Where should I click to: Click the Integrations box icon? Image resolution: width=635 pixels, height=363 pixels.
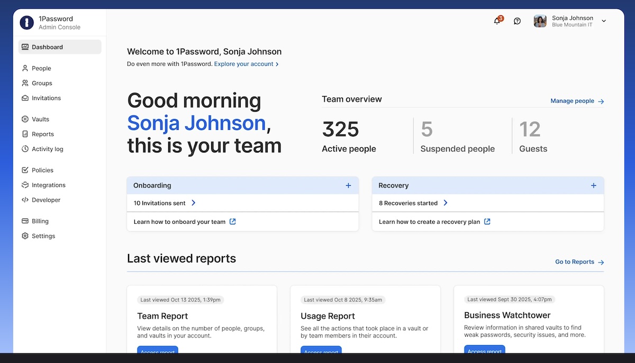25,185
